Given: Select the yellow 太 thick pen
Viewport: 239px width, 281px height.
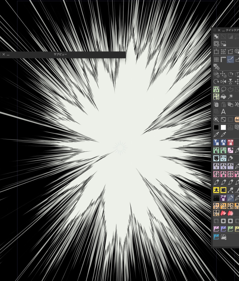Looking at the screenshot, I should pyautogui.click(x=216, y=190).
